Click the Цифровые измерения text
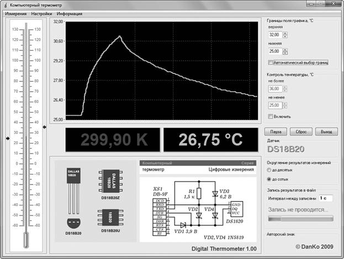This screenshot has height=259, width=344. click(231, 170)
